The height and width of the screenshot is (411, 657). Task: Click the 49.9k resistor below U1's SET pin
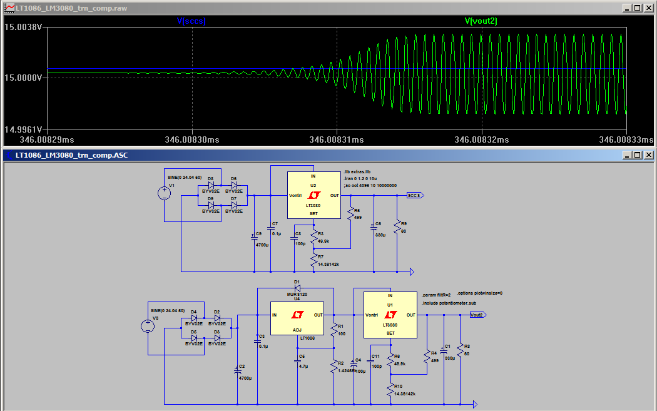pyautogui.click(x=390, y=360)
